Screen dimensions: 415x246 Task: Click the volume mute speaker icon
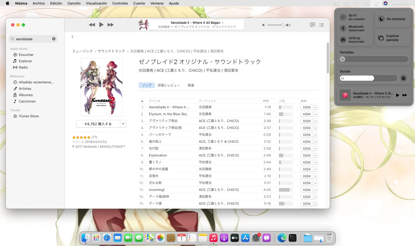[263, 25]
